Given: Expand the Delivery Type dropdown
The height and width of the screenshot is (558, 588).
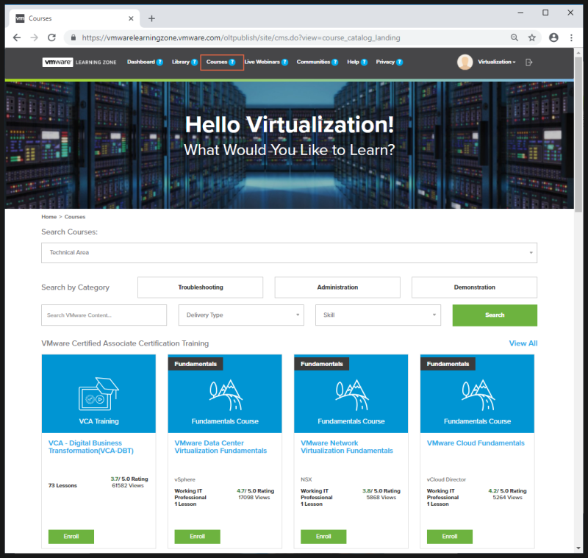Looking at the screenshot, I should pos(243,315).
